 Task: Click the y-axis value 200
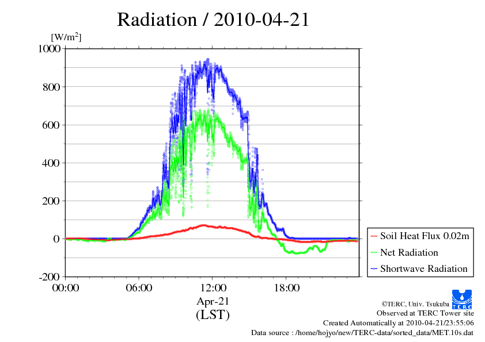[51, 201]
